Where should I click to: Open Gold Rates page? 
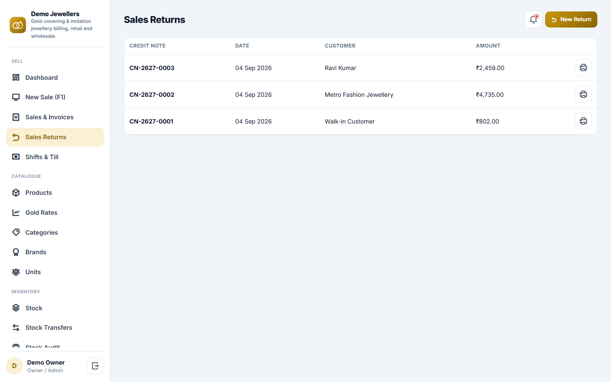tap(55, 213)
